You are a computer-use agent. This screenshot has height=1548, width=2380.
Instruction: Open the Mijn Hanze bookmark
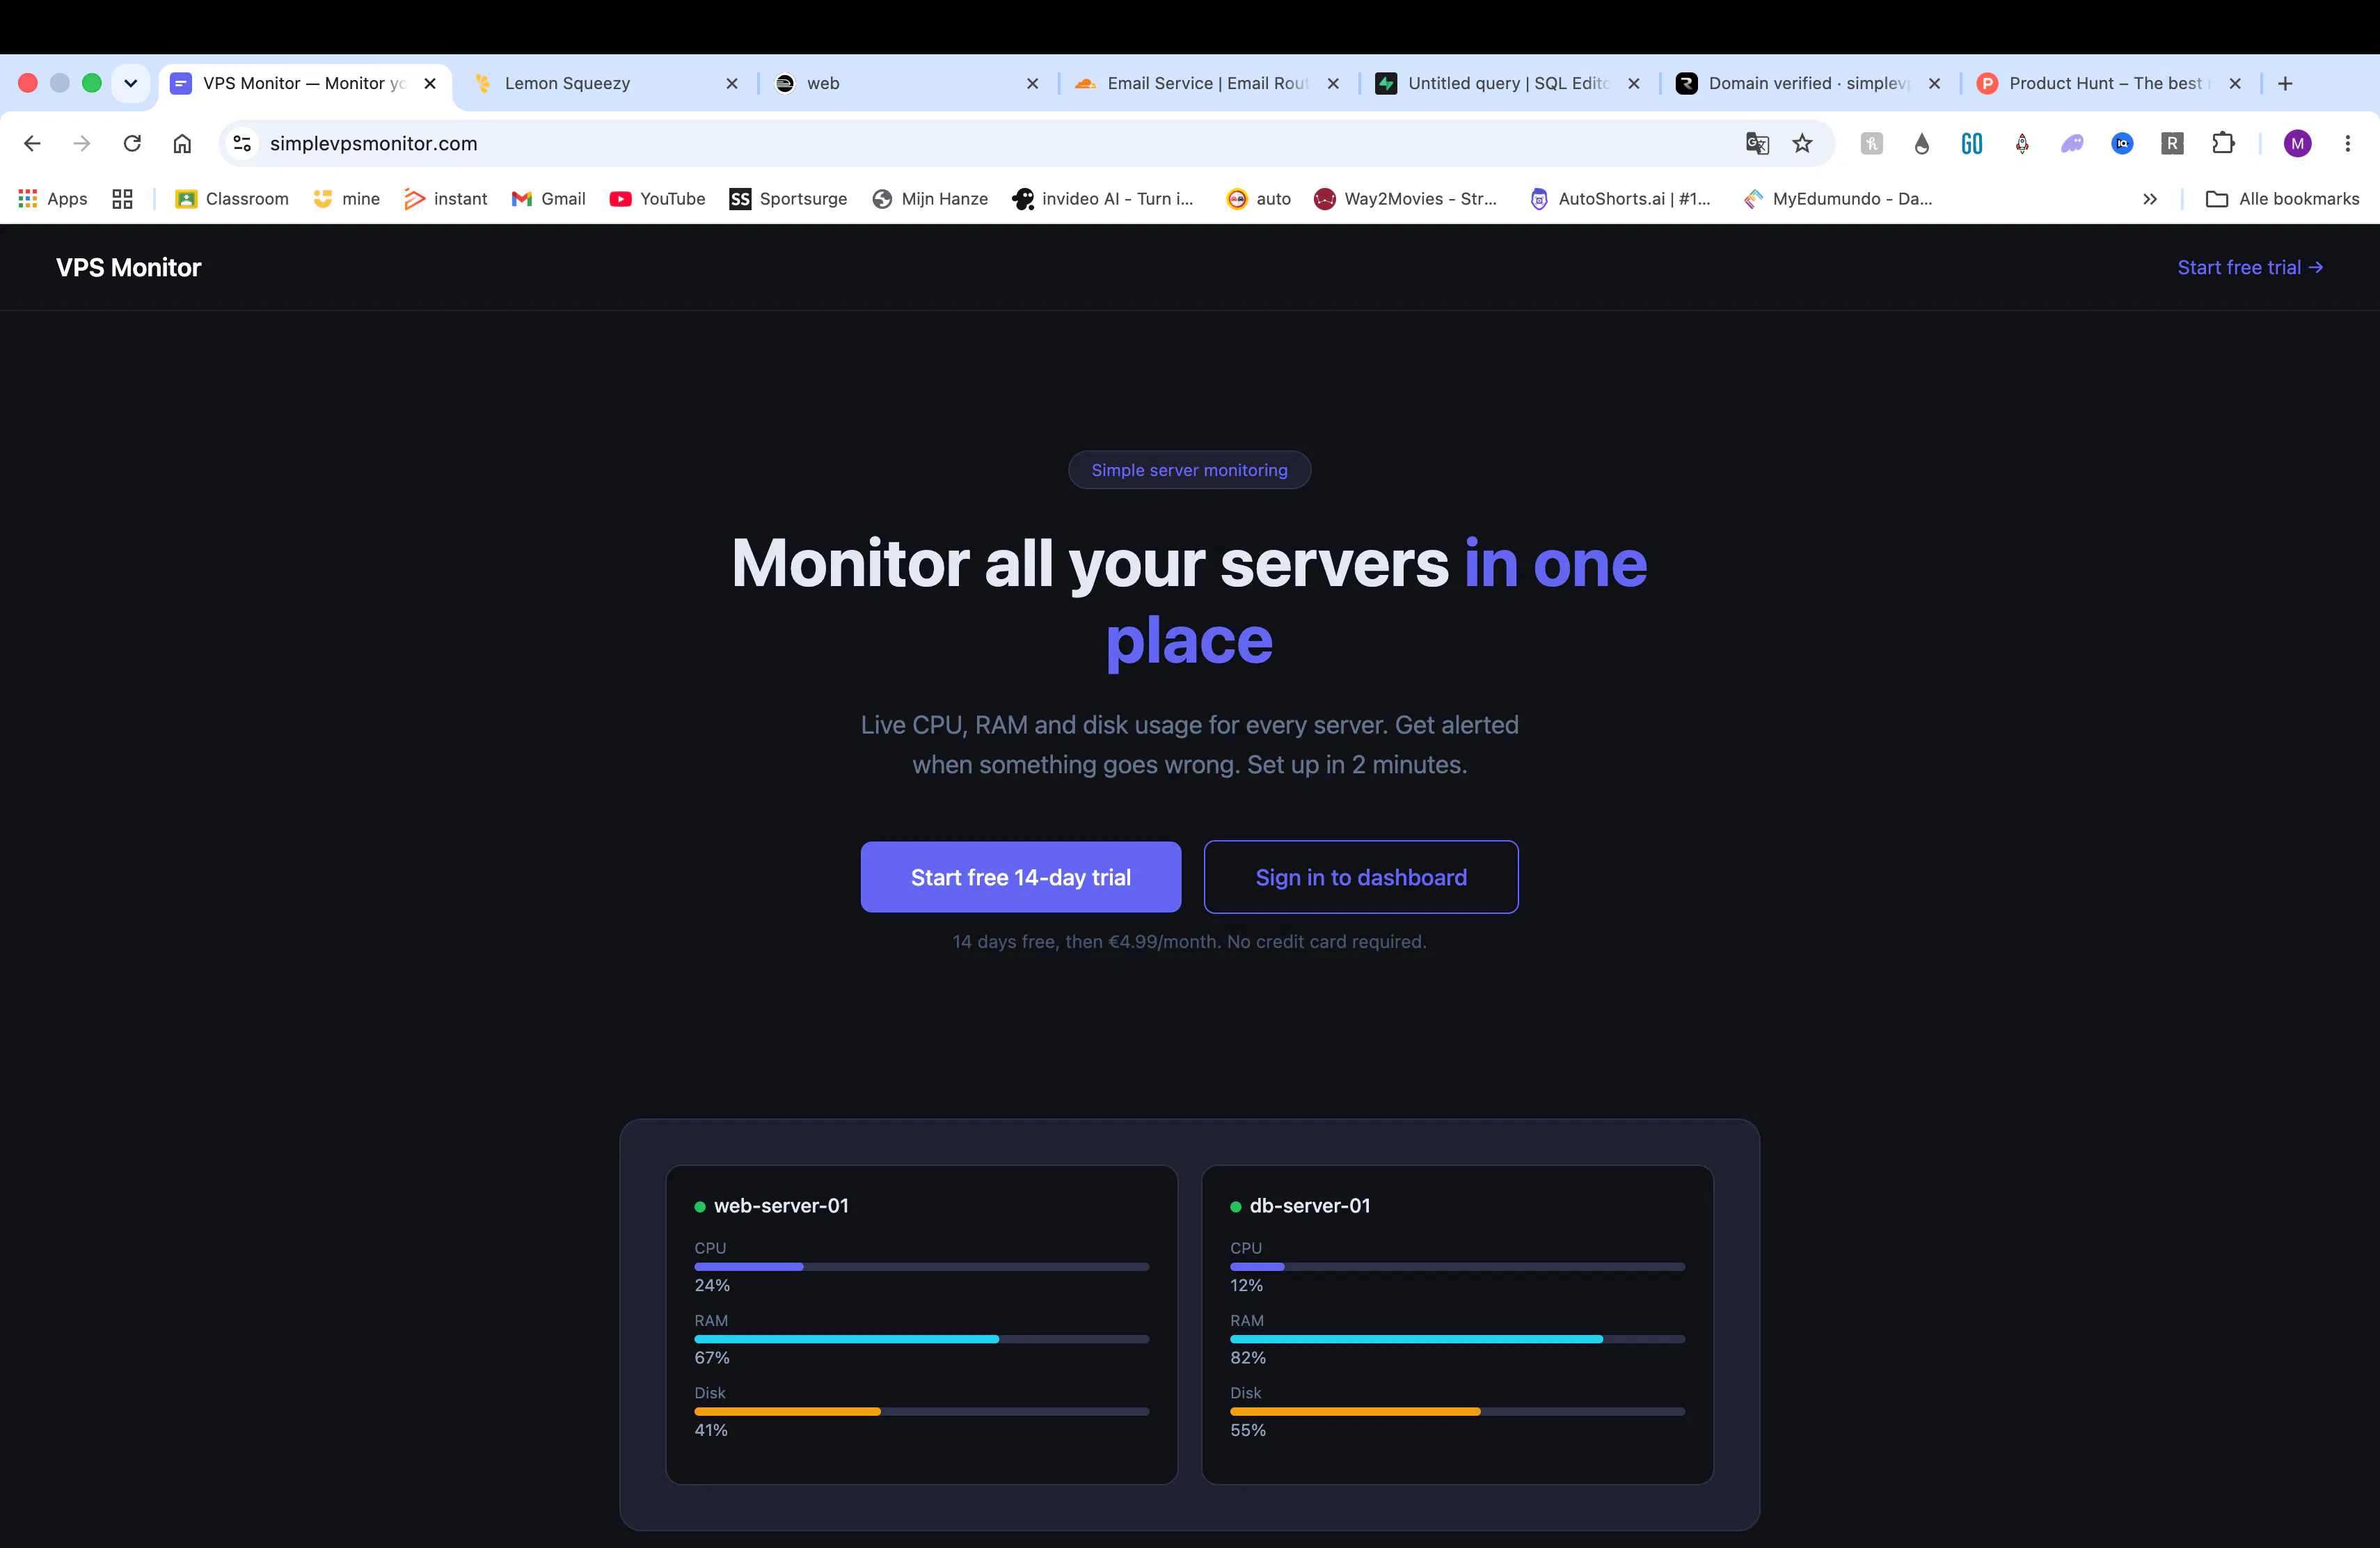pyautogui.click(x=930, y=199)
